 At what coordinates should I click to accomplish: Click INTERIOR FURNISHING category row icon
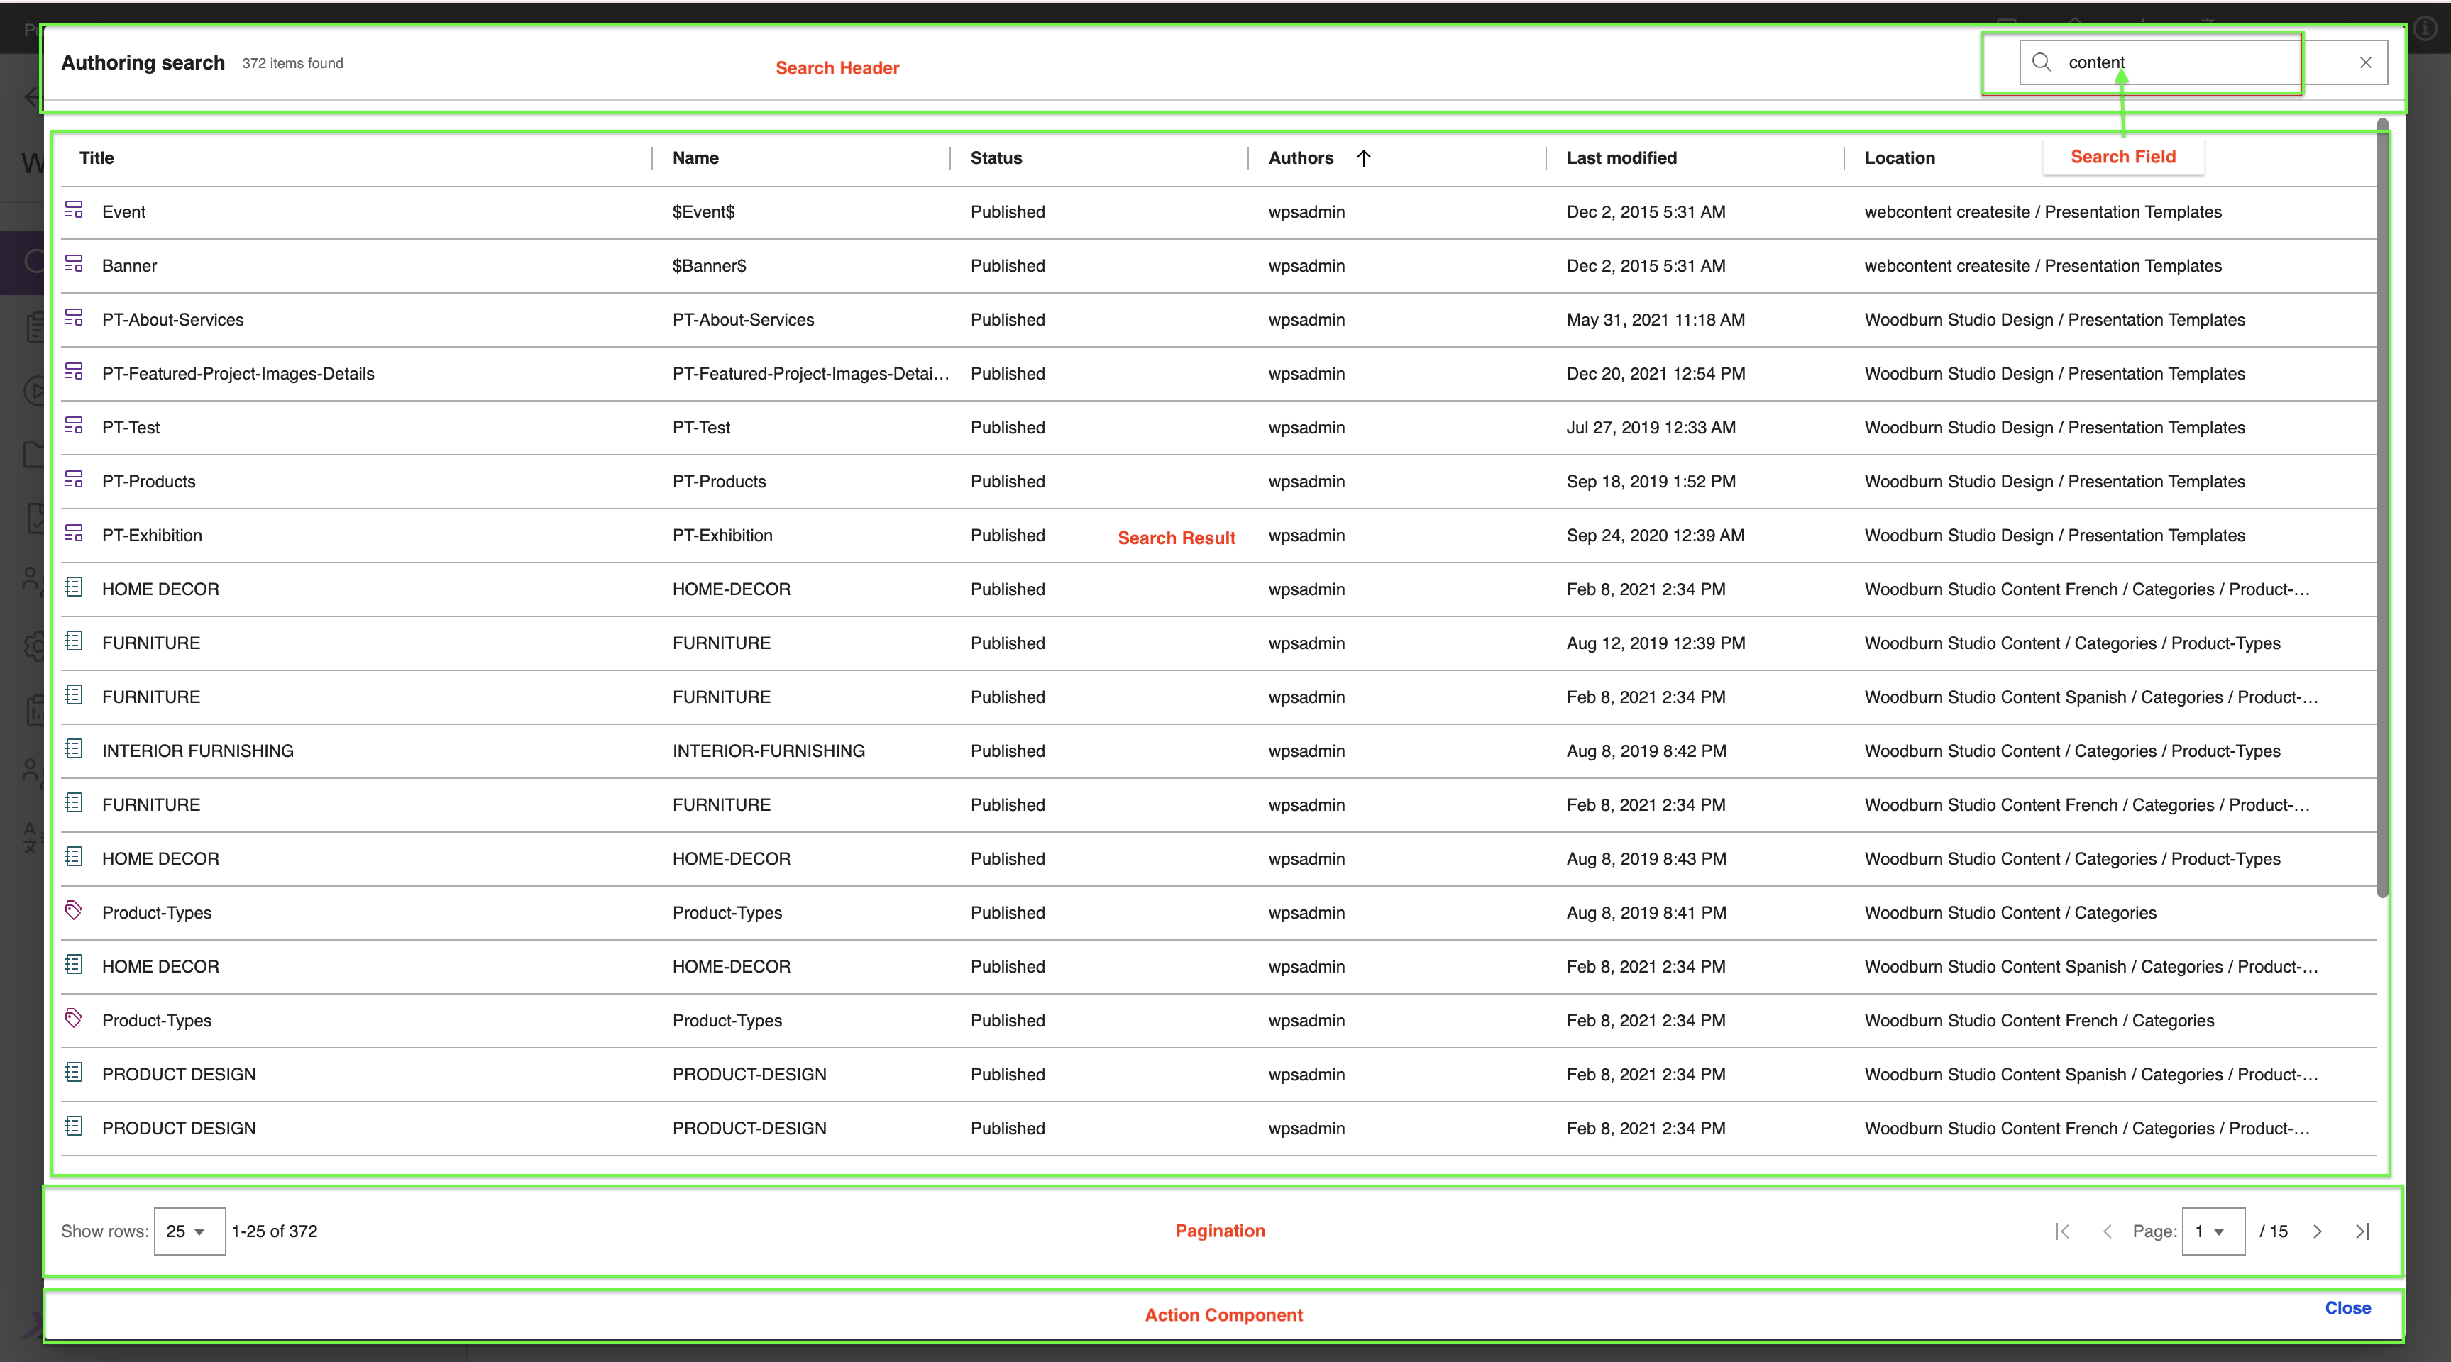pos(75,750)
